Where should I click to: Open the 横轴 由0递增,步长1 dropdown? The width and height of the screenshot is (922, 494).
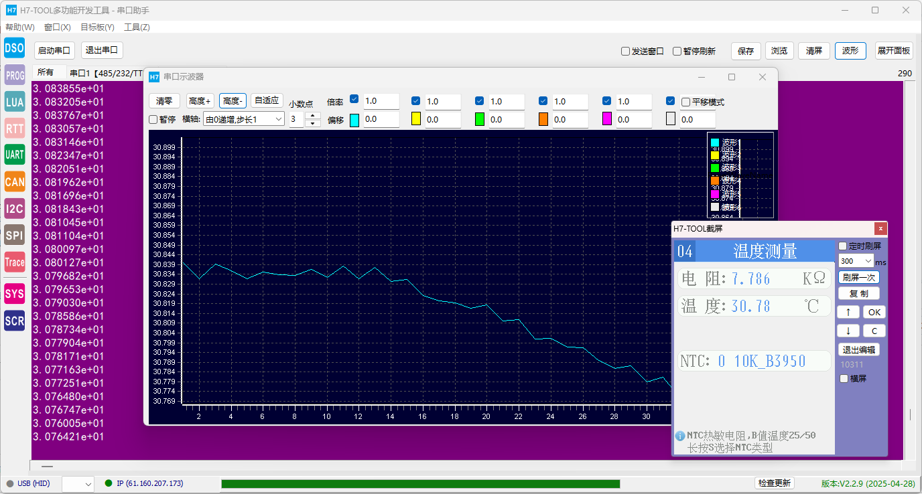(x=244, y=119)
